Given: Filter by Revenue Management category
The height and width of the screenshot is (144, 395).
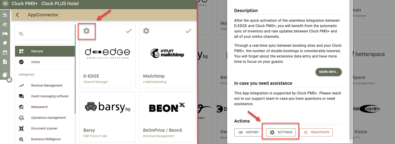Looking at the screenshot, I should coord(45,85).
